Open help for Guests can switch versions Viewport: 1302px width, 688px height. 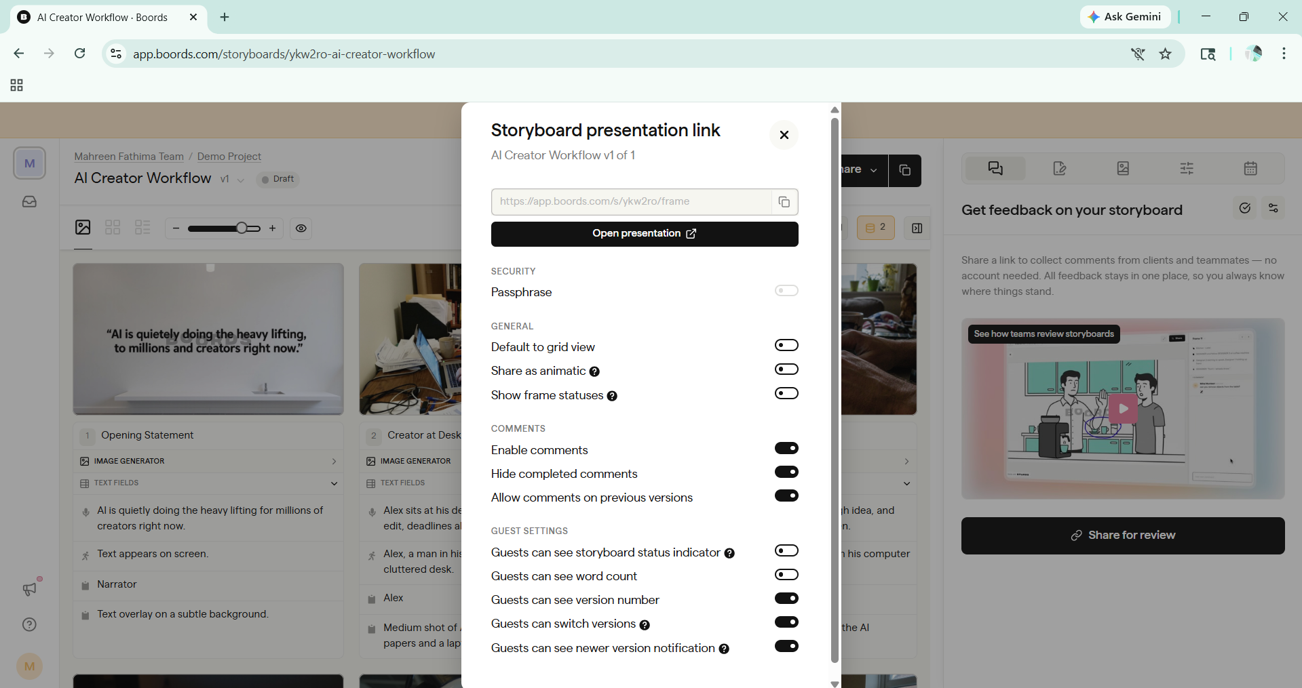click(645, 625)
